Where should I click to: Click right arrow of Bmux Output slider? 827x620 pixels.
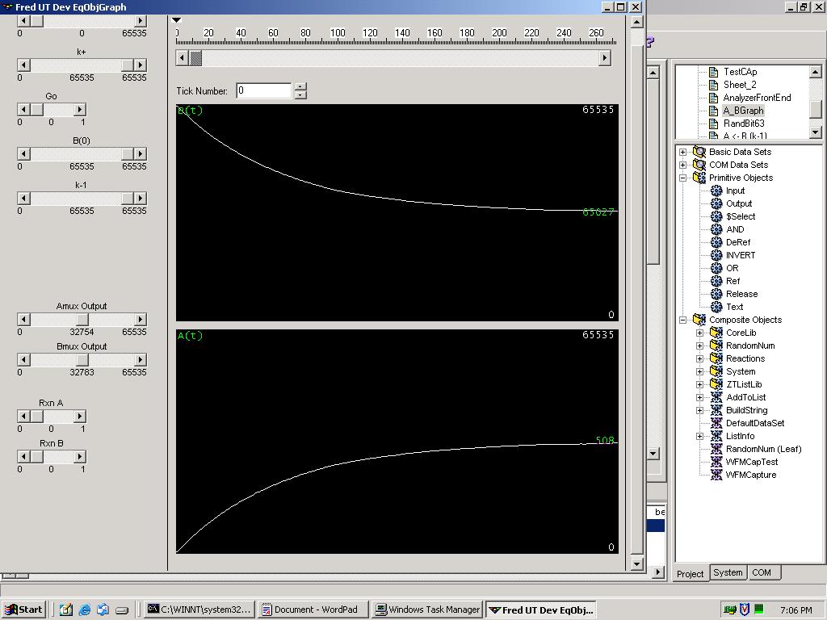141,359
